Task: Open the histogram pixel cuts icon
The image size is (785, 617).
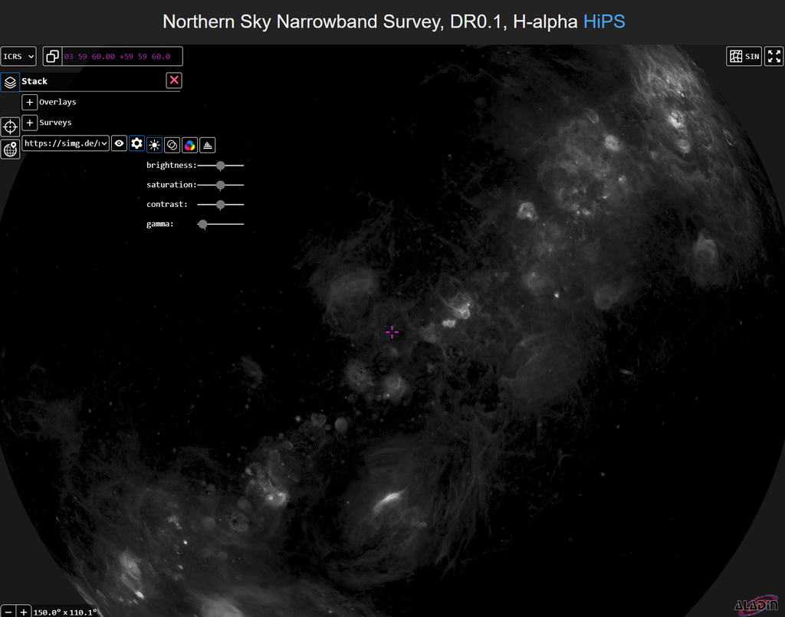Action: 207,145
